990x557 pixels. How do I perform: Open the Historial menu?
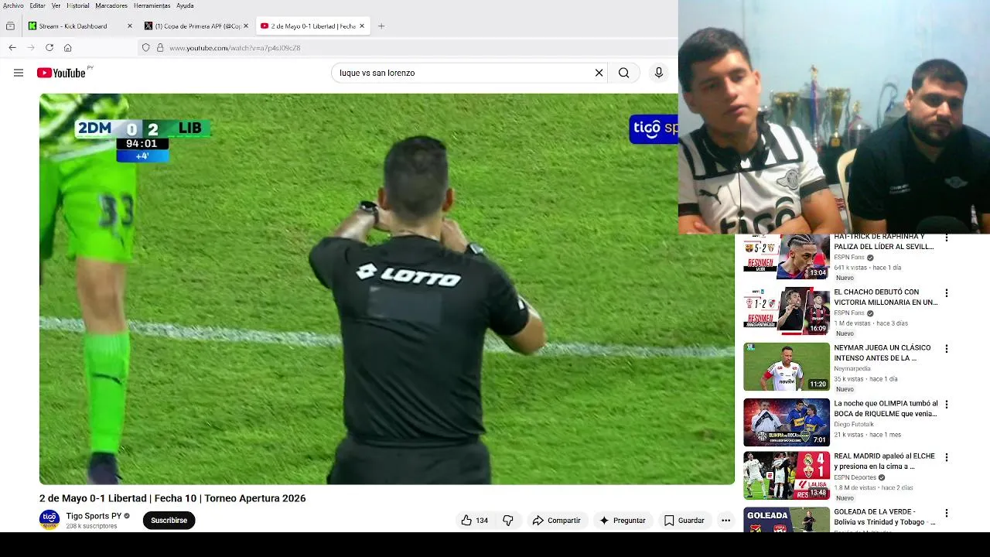(x=78, y=5)
